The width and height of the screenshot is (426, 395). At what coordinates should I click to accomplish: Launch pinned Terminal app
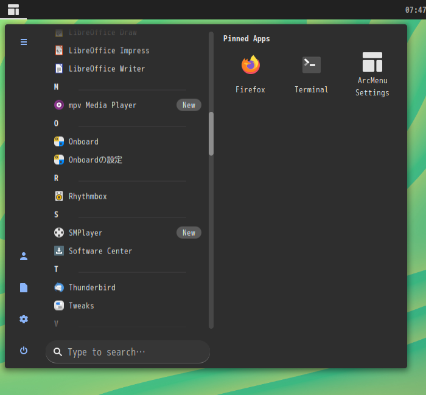[x=312, y=74]
